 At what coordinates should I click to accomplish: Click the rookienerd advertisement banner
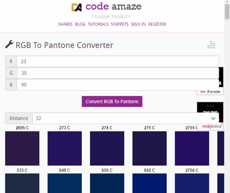tap(210, 116)
